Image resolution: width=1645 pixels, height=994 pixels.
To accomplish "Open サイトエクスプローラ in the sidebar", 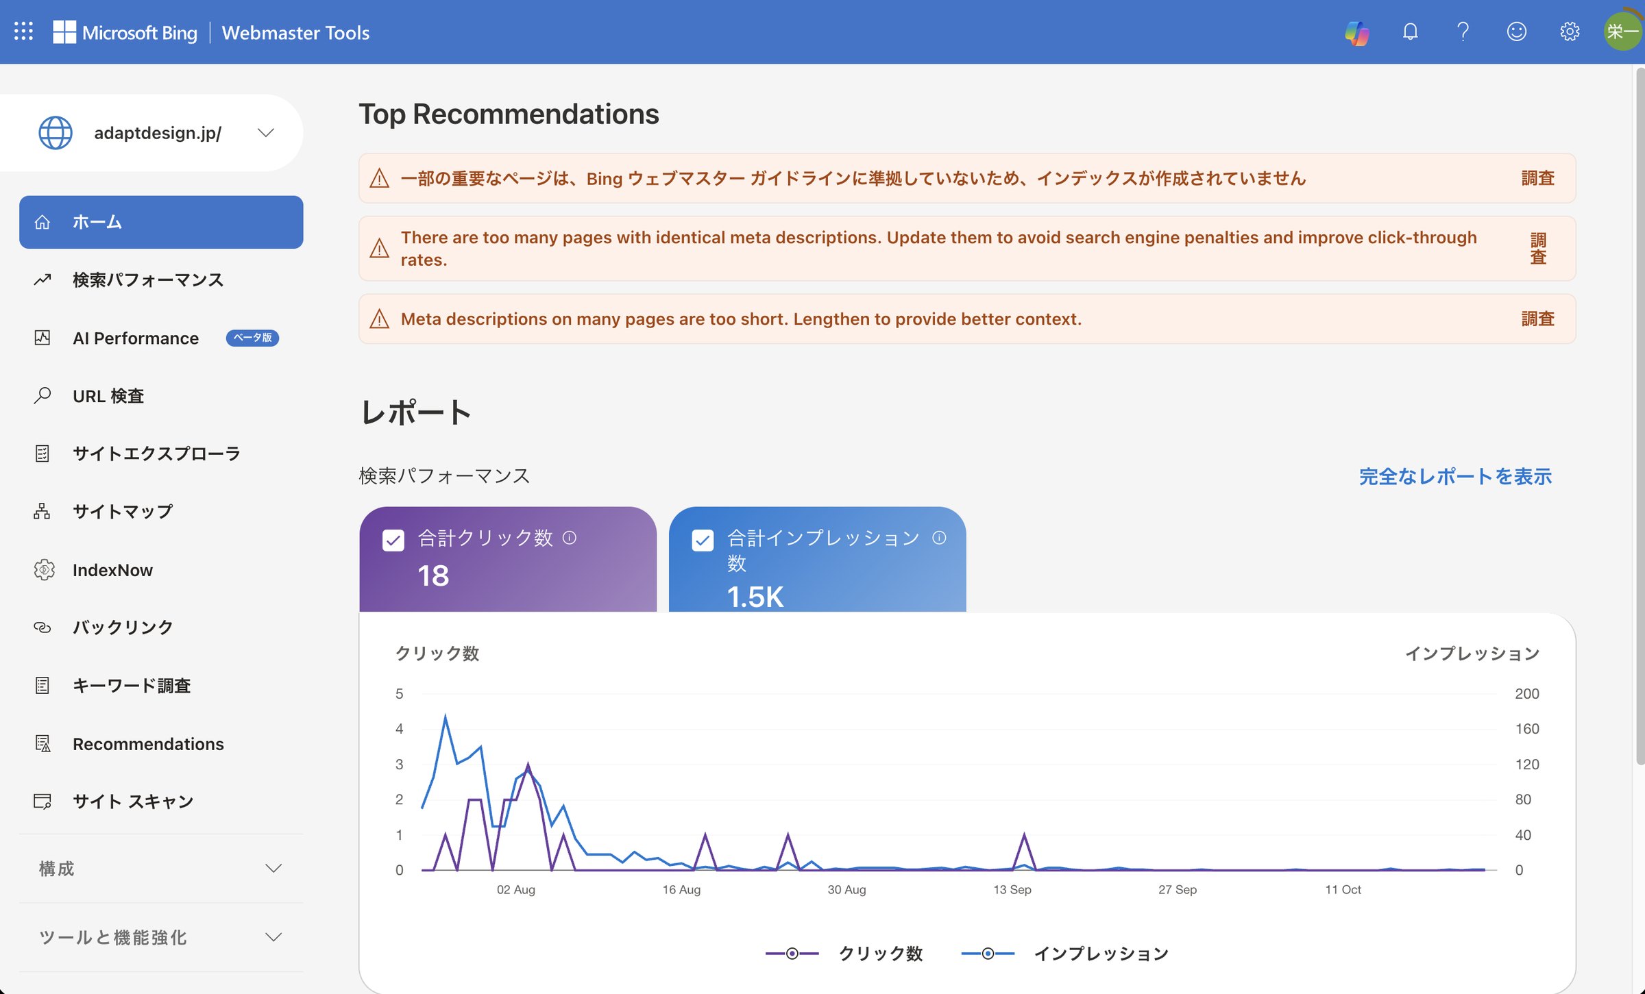I will tap(161, 453).
